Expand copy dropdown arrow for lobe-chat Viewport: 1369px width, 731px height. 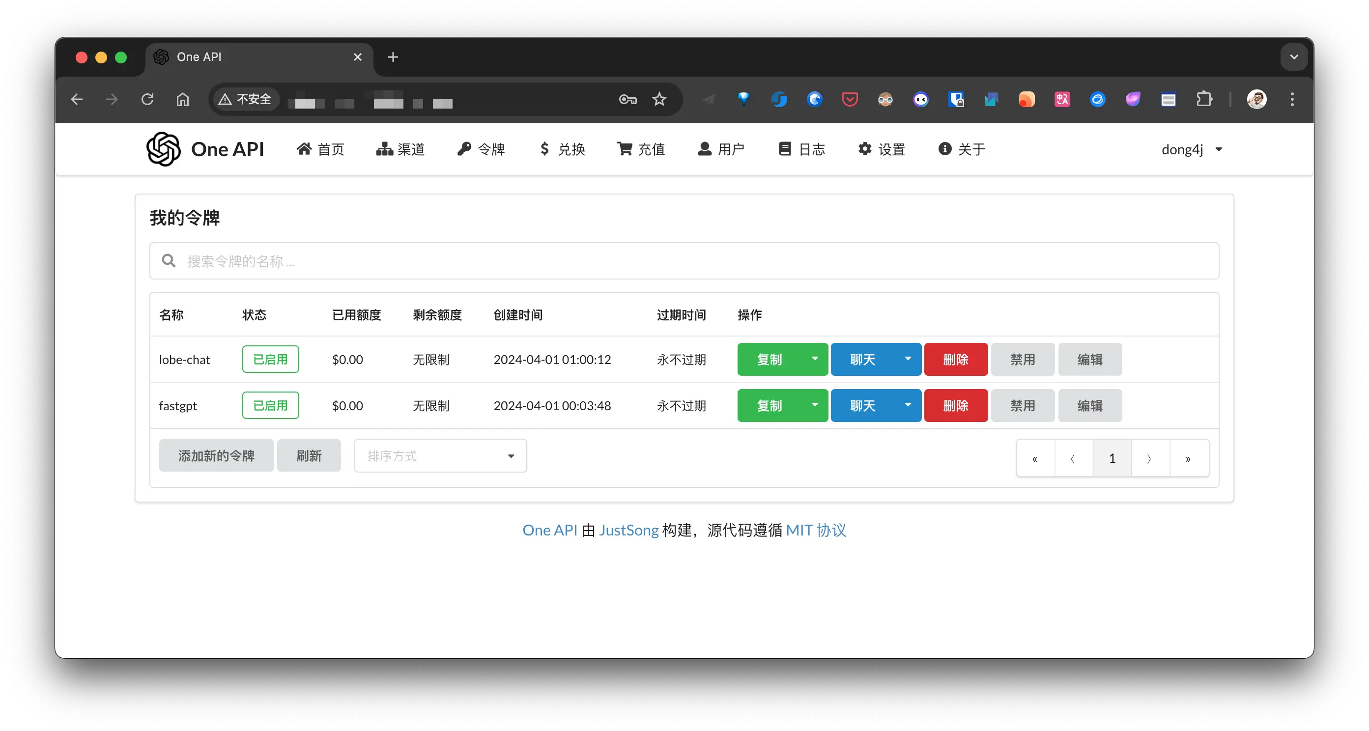pyautogui.click(x=815, y=359)
